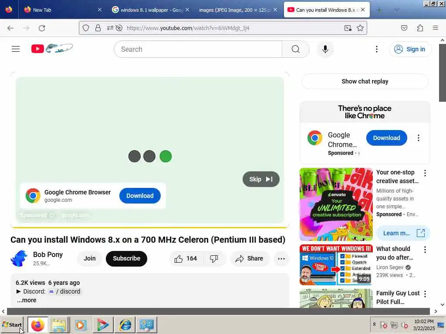Open the Family Guy Lost Pilot thumbnail
This screenshot has width=446, height=334.
tap(336, 298)
